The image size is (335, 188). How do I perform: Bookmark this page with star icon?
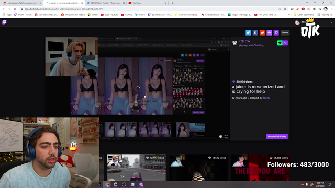pos(285,9)
